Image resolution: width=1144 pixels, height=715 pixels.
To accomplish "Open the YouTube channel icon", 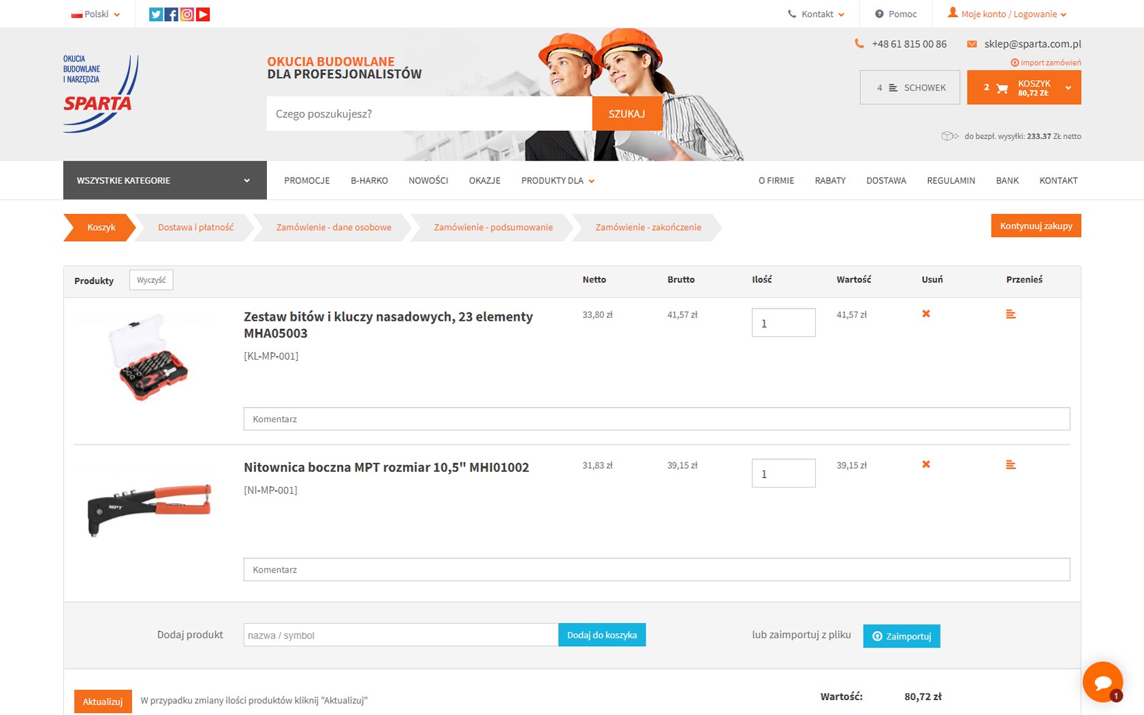I will point(203,14).
